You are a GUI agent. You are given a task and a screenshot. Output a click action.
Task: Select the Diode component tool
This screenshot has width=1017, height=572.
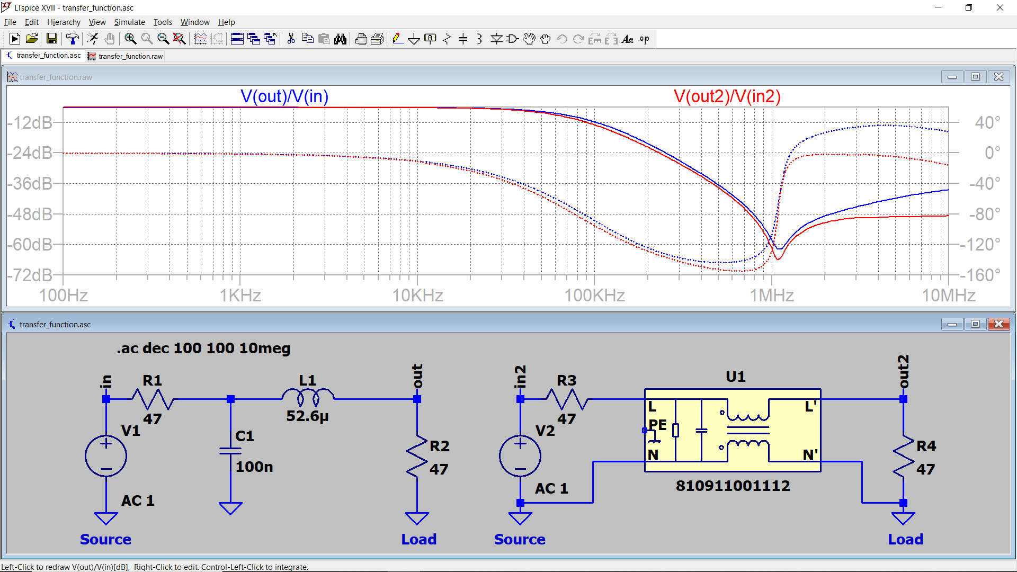click(496, 39)
